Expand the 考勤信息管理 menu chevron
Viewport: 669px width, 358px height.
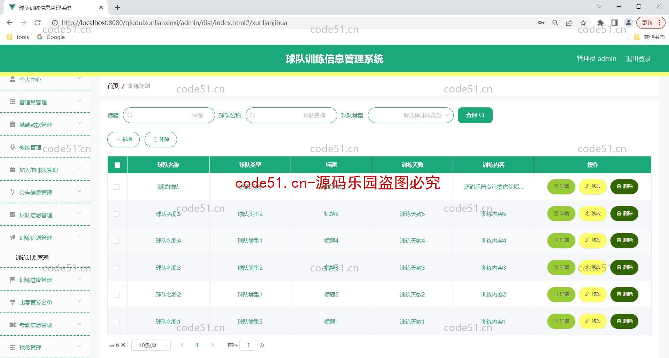(79, 324)
